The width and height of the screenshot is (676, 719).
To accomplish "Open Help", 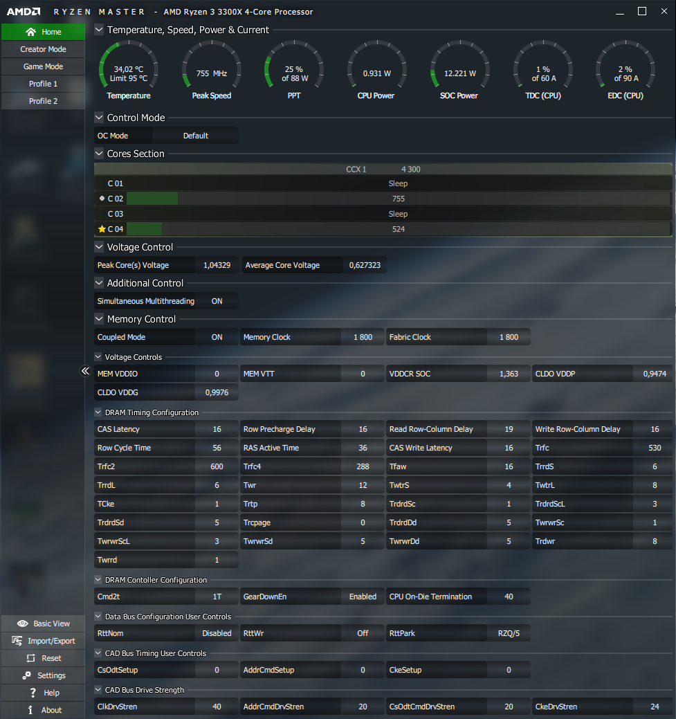I will (43, 693).
